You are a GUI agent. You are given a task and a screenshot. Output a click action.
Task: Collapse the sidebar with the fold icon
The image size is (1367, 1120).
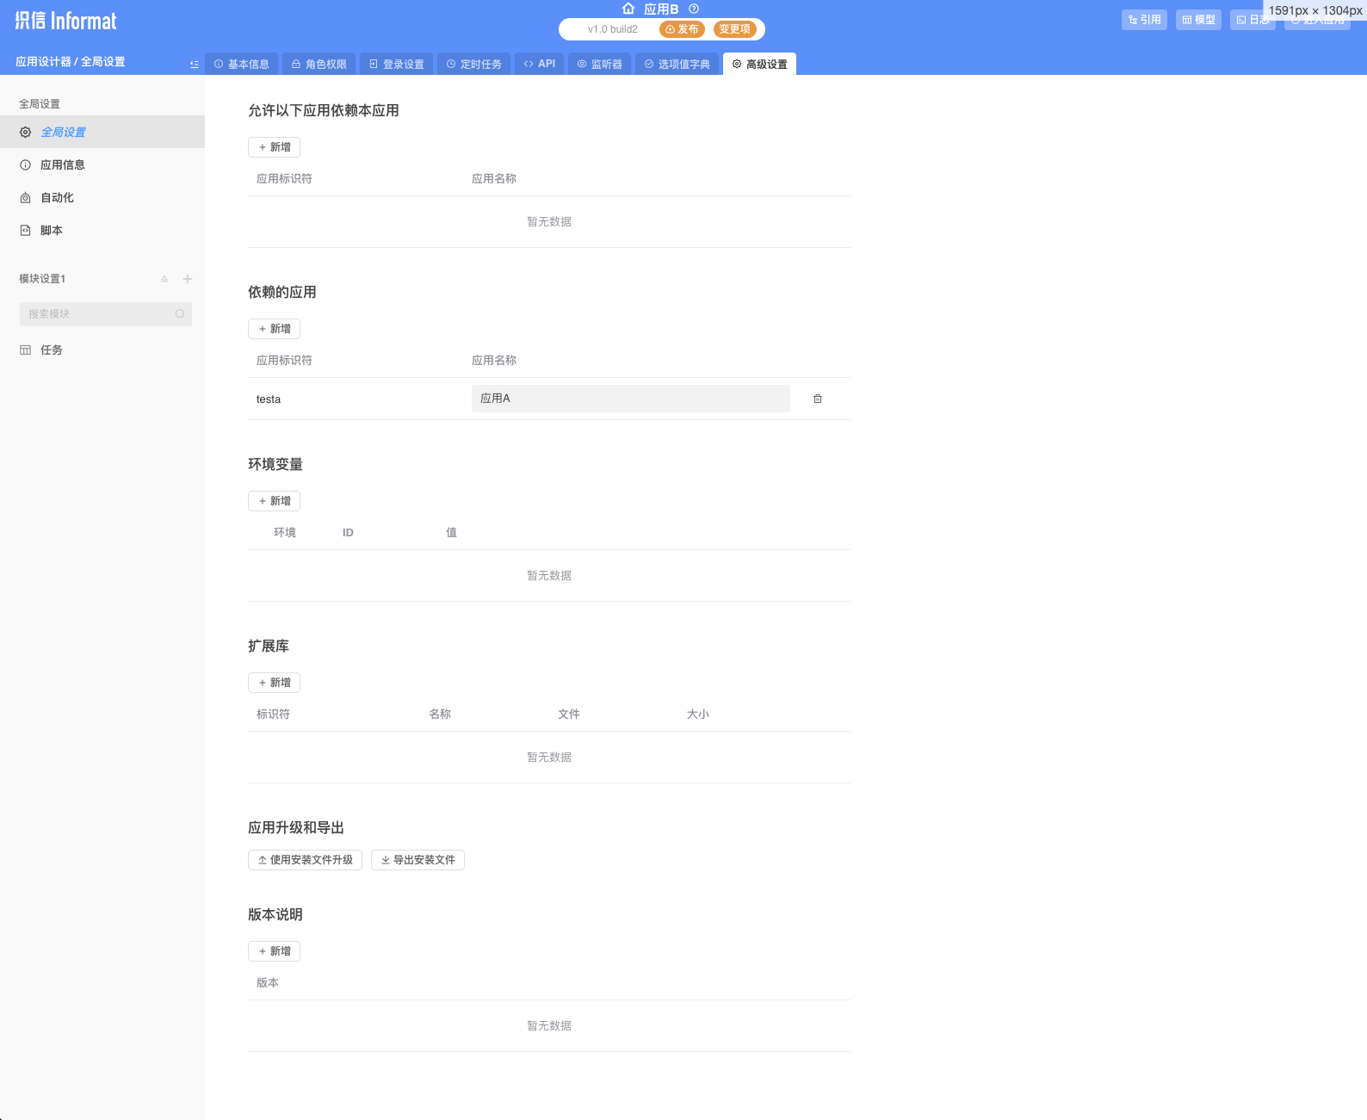pos(195,65)
